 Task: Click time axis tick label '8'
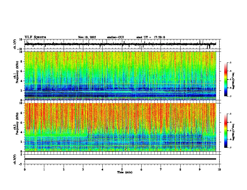pyautogui.click(x=180, y=170)
